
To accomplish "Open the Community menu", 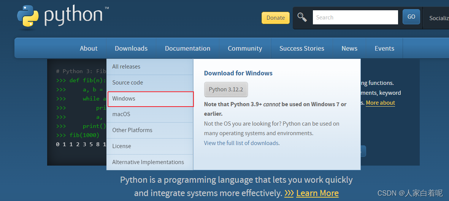I will pos(245,48).
